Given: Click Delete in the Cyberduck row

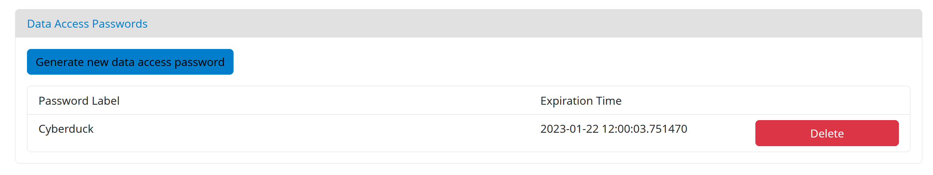Looking at the screenshot, I should point(827,134).
